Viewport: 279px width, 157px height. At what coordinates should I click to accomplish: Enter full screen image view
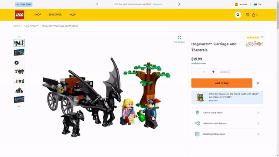pos(179,39)
